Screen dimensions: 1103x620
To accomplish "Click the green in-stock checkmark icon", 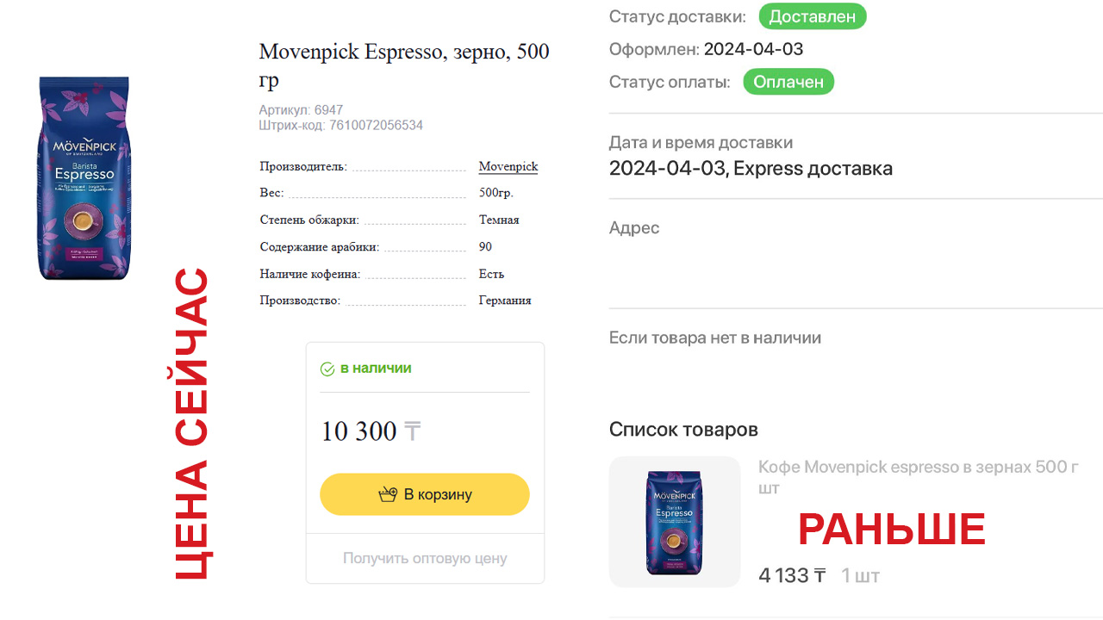I will (x=327, y=369).
